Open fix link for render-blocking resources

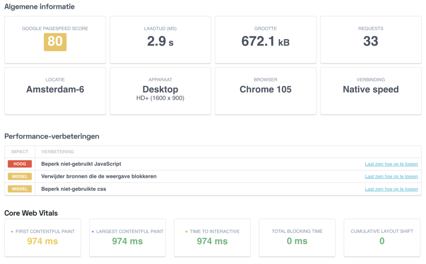[391, 176]
